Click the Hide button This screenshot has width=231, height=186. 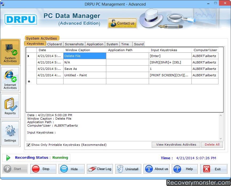tap(72, 169)
